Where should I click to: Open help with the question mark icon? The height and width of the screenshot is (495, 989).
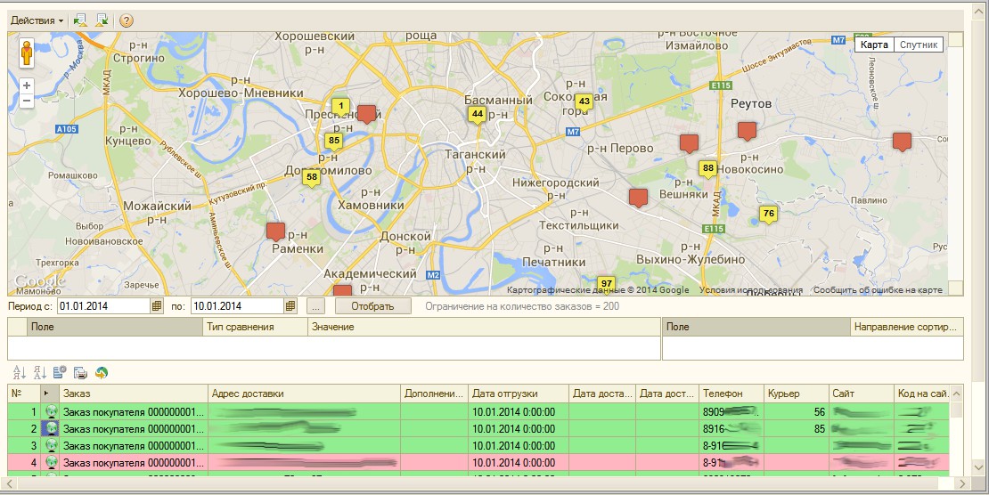coord(127,20)
